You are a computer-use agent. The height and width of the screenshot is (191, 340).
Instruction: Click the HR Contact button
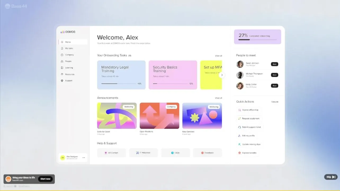pyautogui.click(x=111, y=153)
